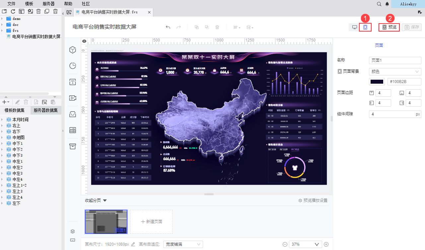This screenshot has width=425, height=250.
Task: Click the 预览 preview button
Action: coord(389,27)
